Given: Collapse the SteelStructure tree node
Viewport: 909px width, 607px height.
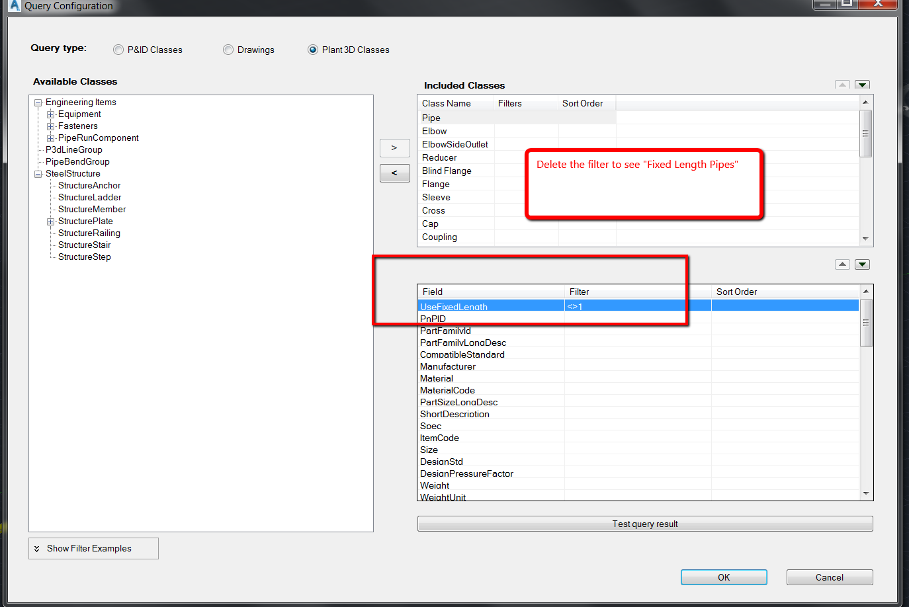Looking at the screenshot, I should pyautogui.click(x=38, y=173).
